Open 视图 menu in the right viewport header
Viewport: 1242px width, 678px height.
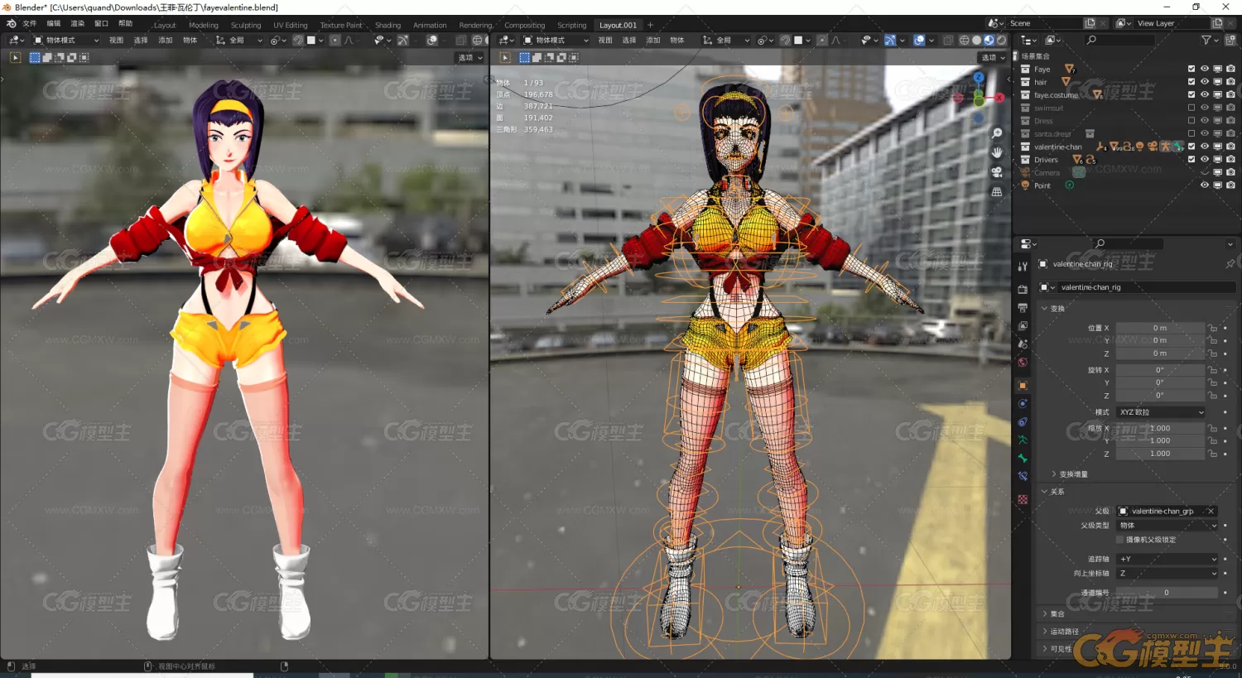tap(605, 40)
